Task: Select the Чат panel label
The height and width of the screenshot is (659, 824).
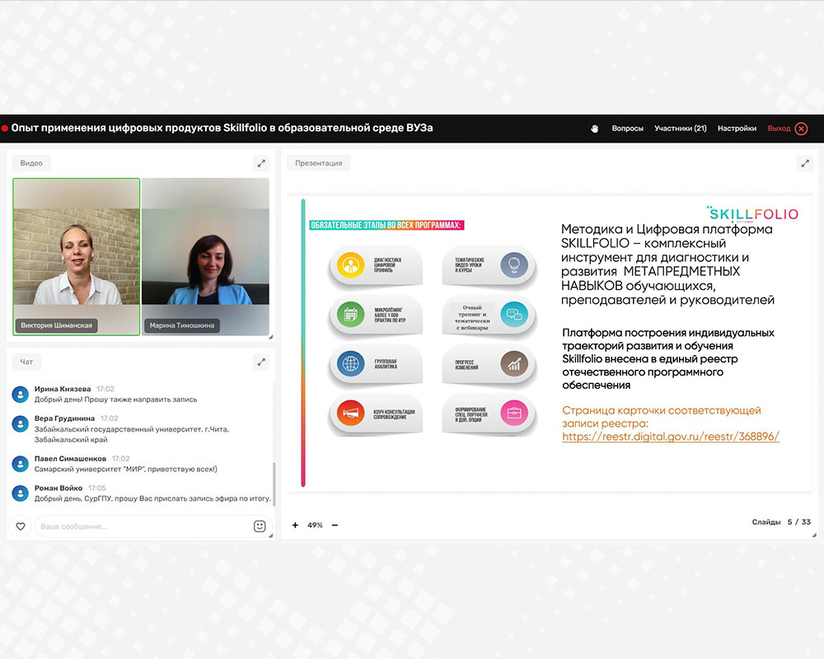Action: [26, 362]
